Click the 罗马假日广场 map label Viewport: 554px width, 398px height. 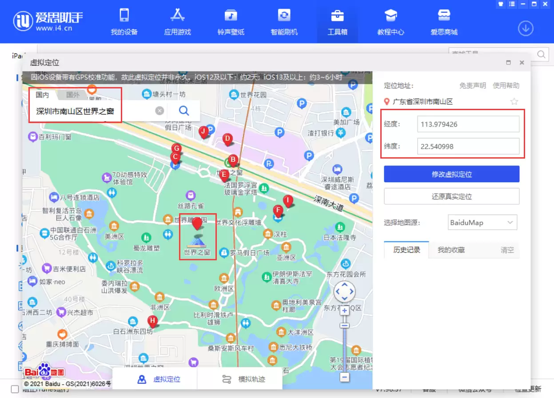tap(250, 253)
